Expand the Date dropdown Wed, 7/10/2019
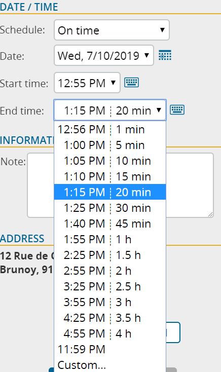The height and width of the screenshot is (372, 221). [x=104, y=55]
